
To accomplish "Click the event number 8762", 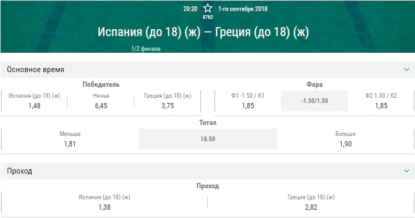I will tap(208, 17).
